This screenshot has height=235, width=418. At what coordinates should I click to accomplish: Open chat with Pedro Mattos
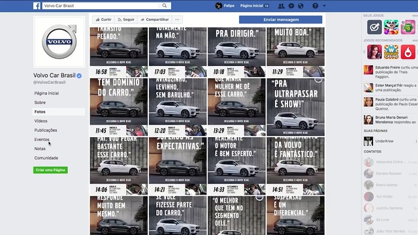click(x=391, y=185)
